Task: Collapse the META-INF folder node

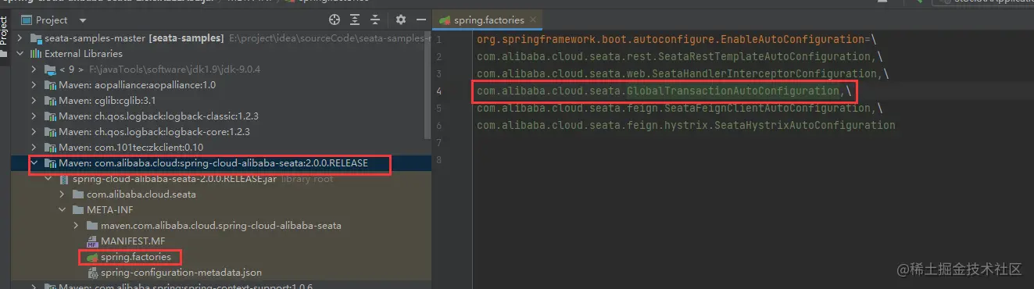Action: click(63, 210)
